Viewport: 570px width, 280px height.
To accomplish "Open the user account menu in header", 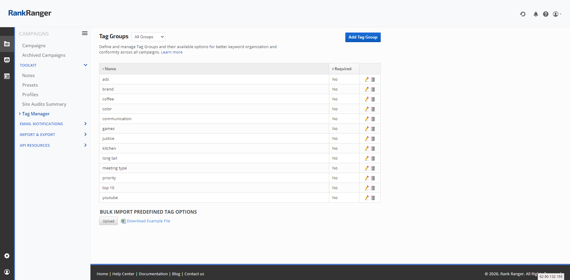I will (x=557, y=14).
